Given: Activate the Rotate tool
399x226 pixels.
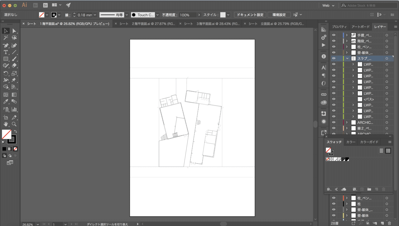Looking at the screenshot, I should coord(6,73).
